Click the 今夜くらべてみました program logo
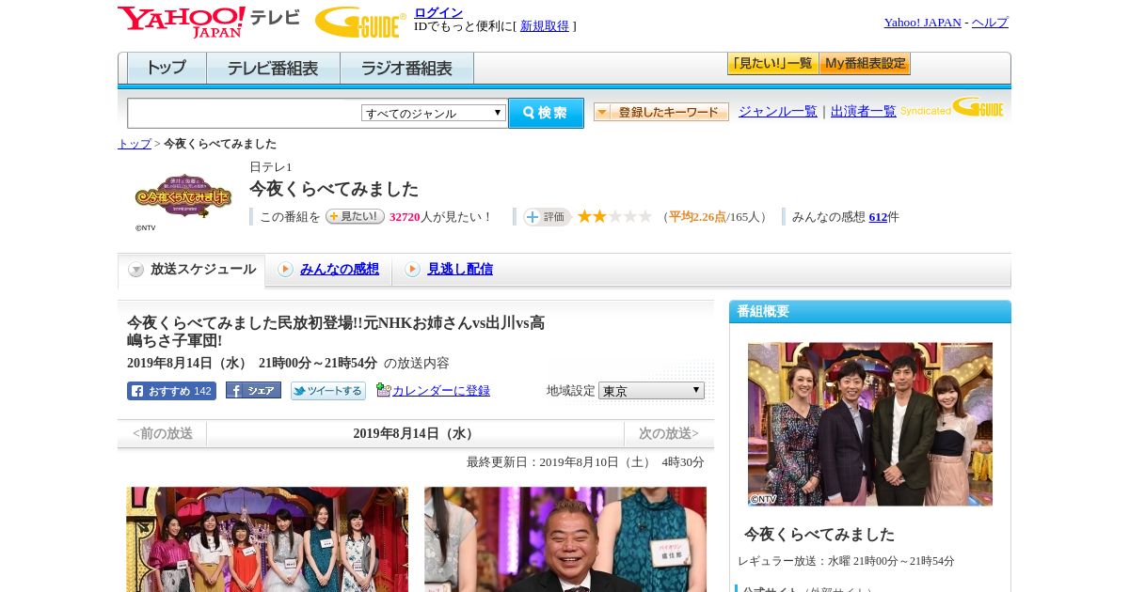Viewport: 1129px width, 592px height. [183, 195]
